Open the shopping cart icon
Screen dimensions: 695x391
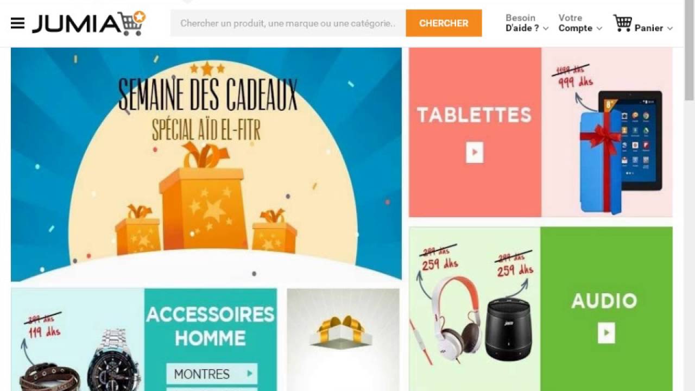coord(623,23)
